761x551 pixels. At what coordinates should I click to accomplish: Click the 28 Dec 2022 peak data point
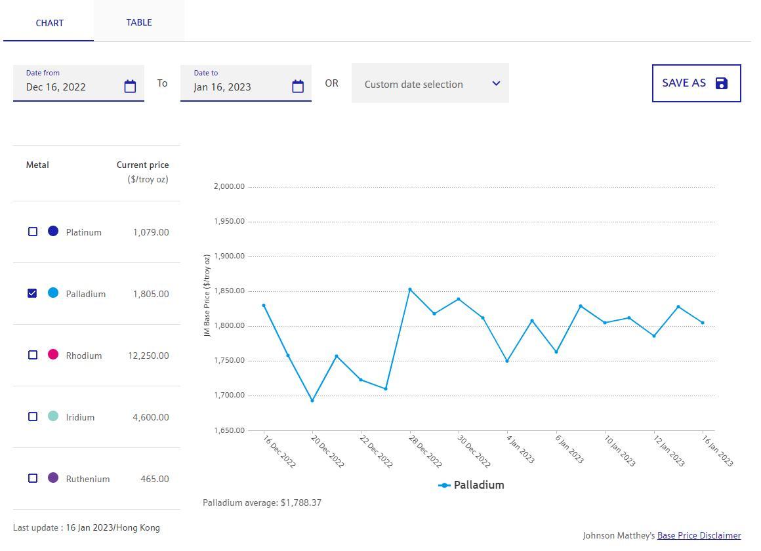point(410,289)
